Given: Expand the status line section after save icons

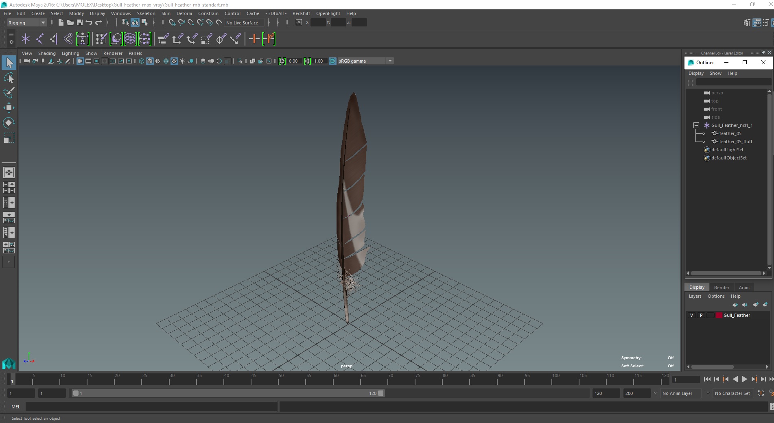Looking at the screenshot, I should tap(107, 22).
